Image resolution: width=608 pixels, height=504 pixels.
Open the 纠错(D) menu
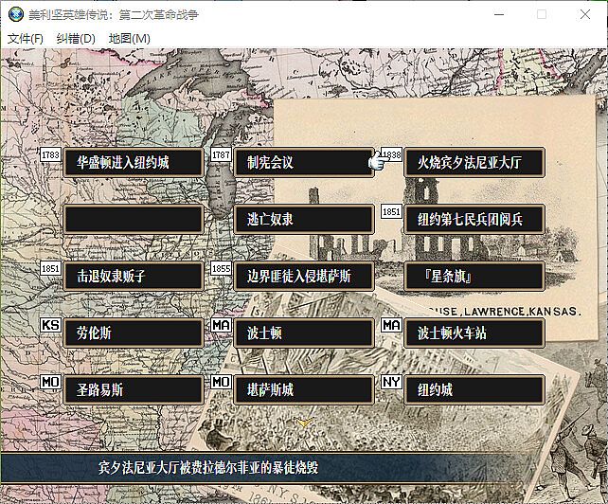(x=76, y=39)
